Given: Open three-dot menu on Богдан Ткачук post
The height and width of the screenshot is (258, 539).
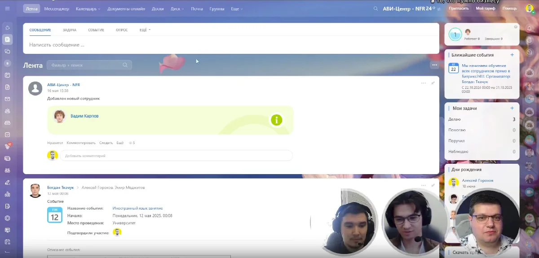Looking at the screenshot, I should (x=424, y=185).
